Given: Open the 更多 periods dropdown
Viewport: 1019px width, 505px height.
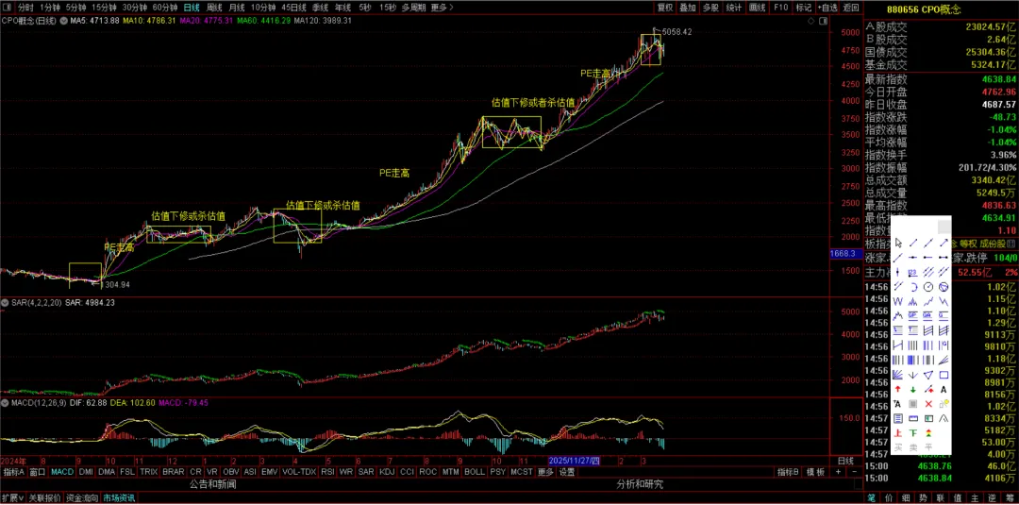Looking at the screenshot, I should pyautogui.click(x=443, y=8).
